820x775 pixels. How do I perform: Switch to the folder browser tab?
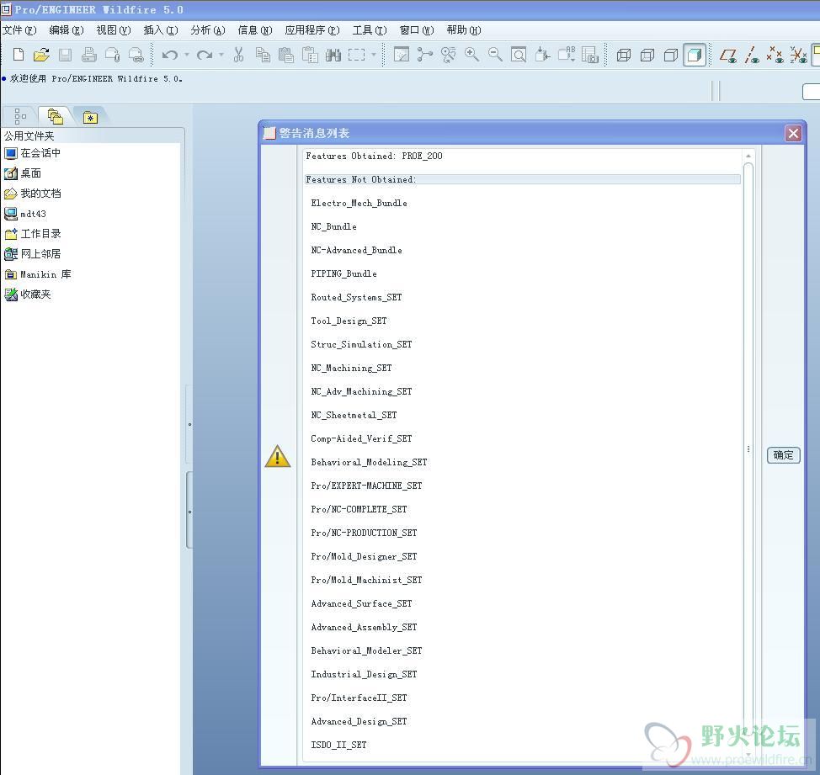[x=56, y=116]
